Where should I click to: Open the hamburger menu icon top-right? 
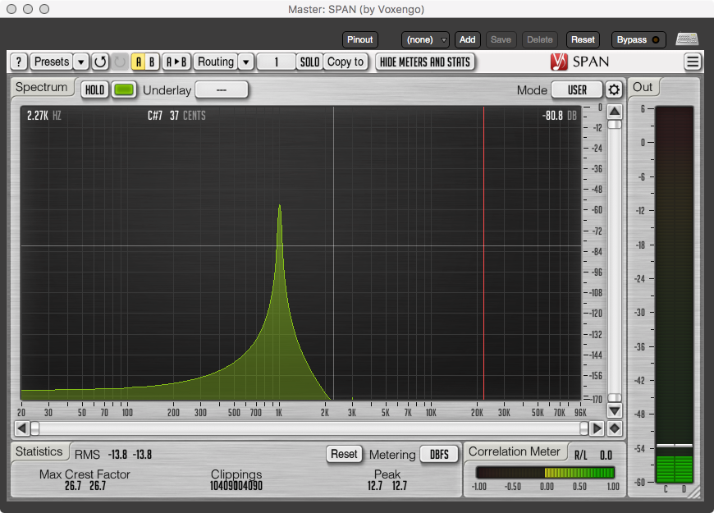tap(693, 62)
